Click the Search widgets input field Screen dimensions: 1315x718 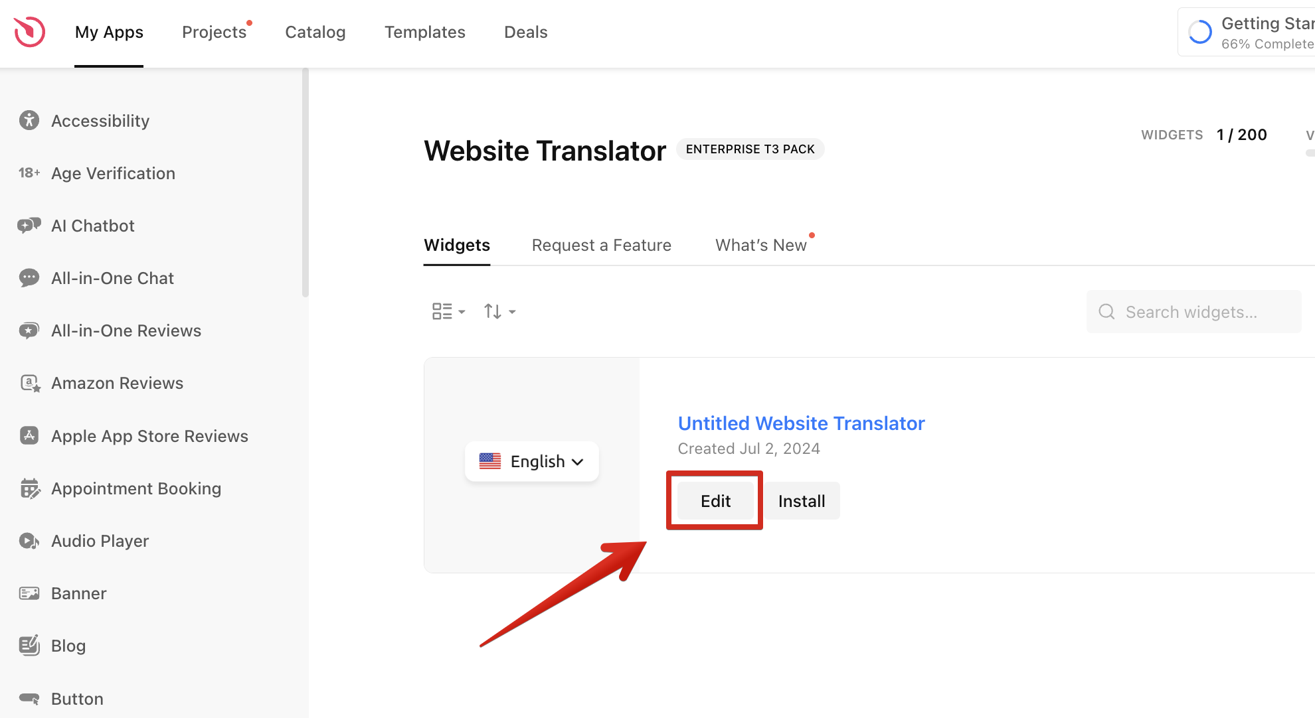pos(1202,312)
